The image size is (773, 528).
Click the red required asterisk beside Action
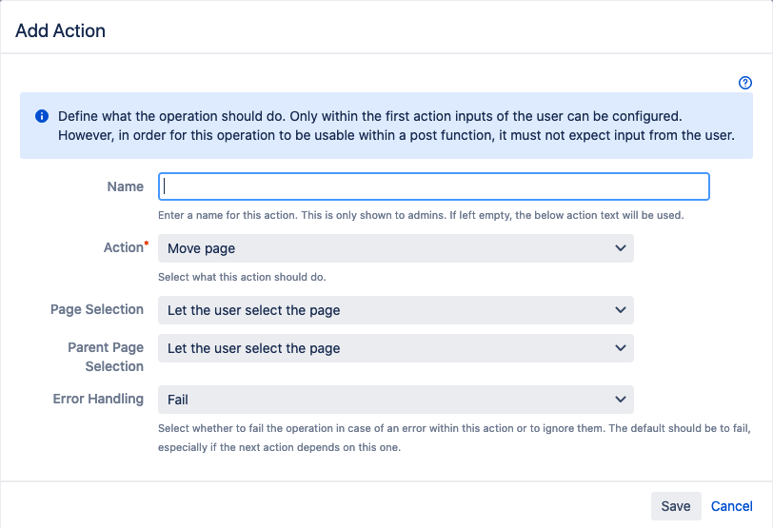pos(146,245)
